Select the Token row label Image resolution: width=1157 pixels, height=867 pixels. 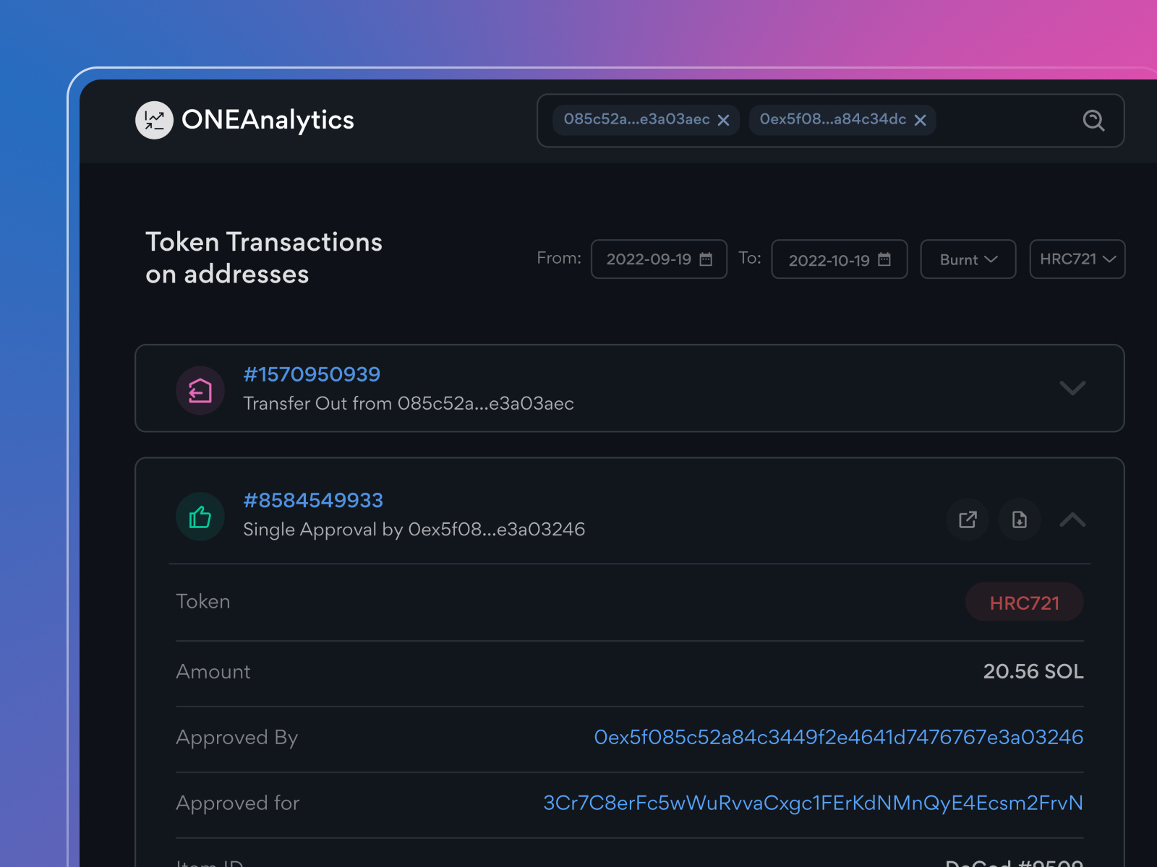(x=203, y=601)
